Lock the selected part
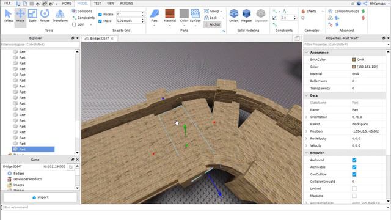The image size is (391, 220). click(211, 18)
